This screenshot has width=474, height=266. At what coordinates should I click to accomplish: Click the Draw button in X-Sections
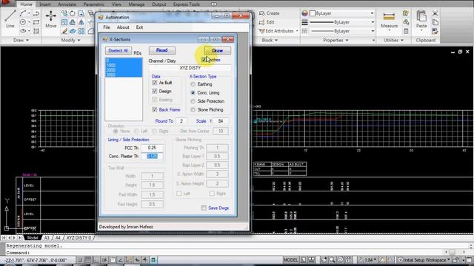tap(217, 50)
